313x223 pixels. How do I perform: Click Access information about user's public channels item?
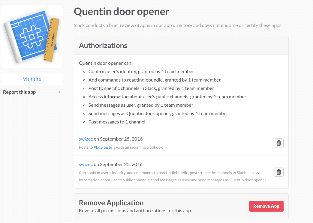coord(167,97)
